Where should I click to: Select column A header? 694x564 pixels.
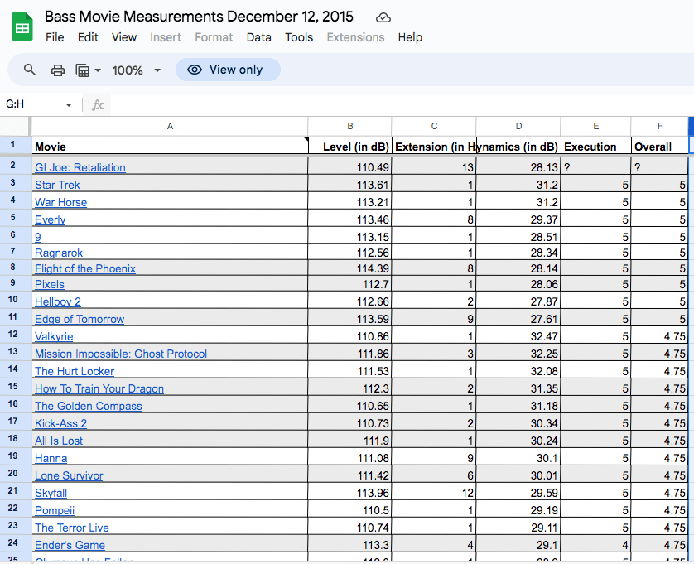[170, 126]
